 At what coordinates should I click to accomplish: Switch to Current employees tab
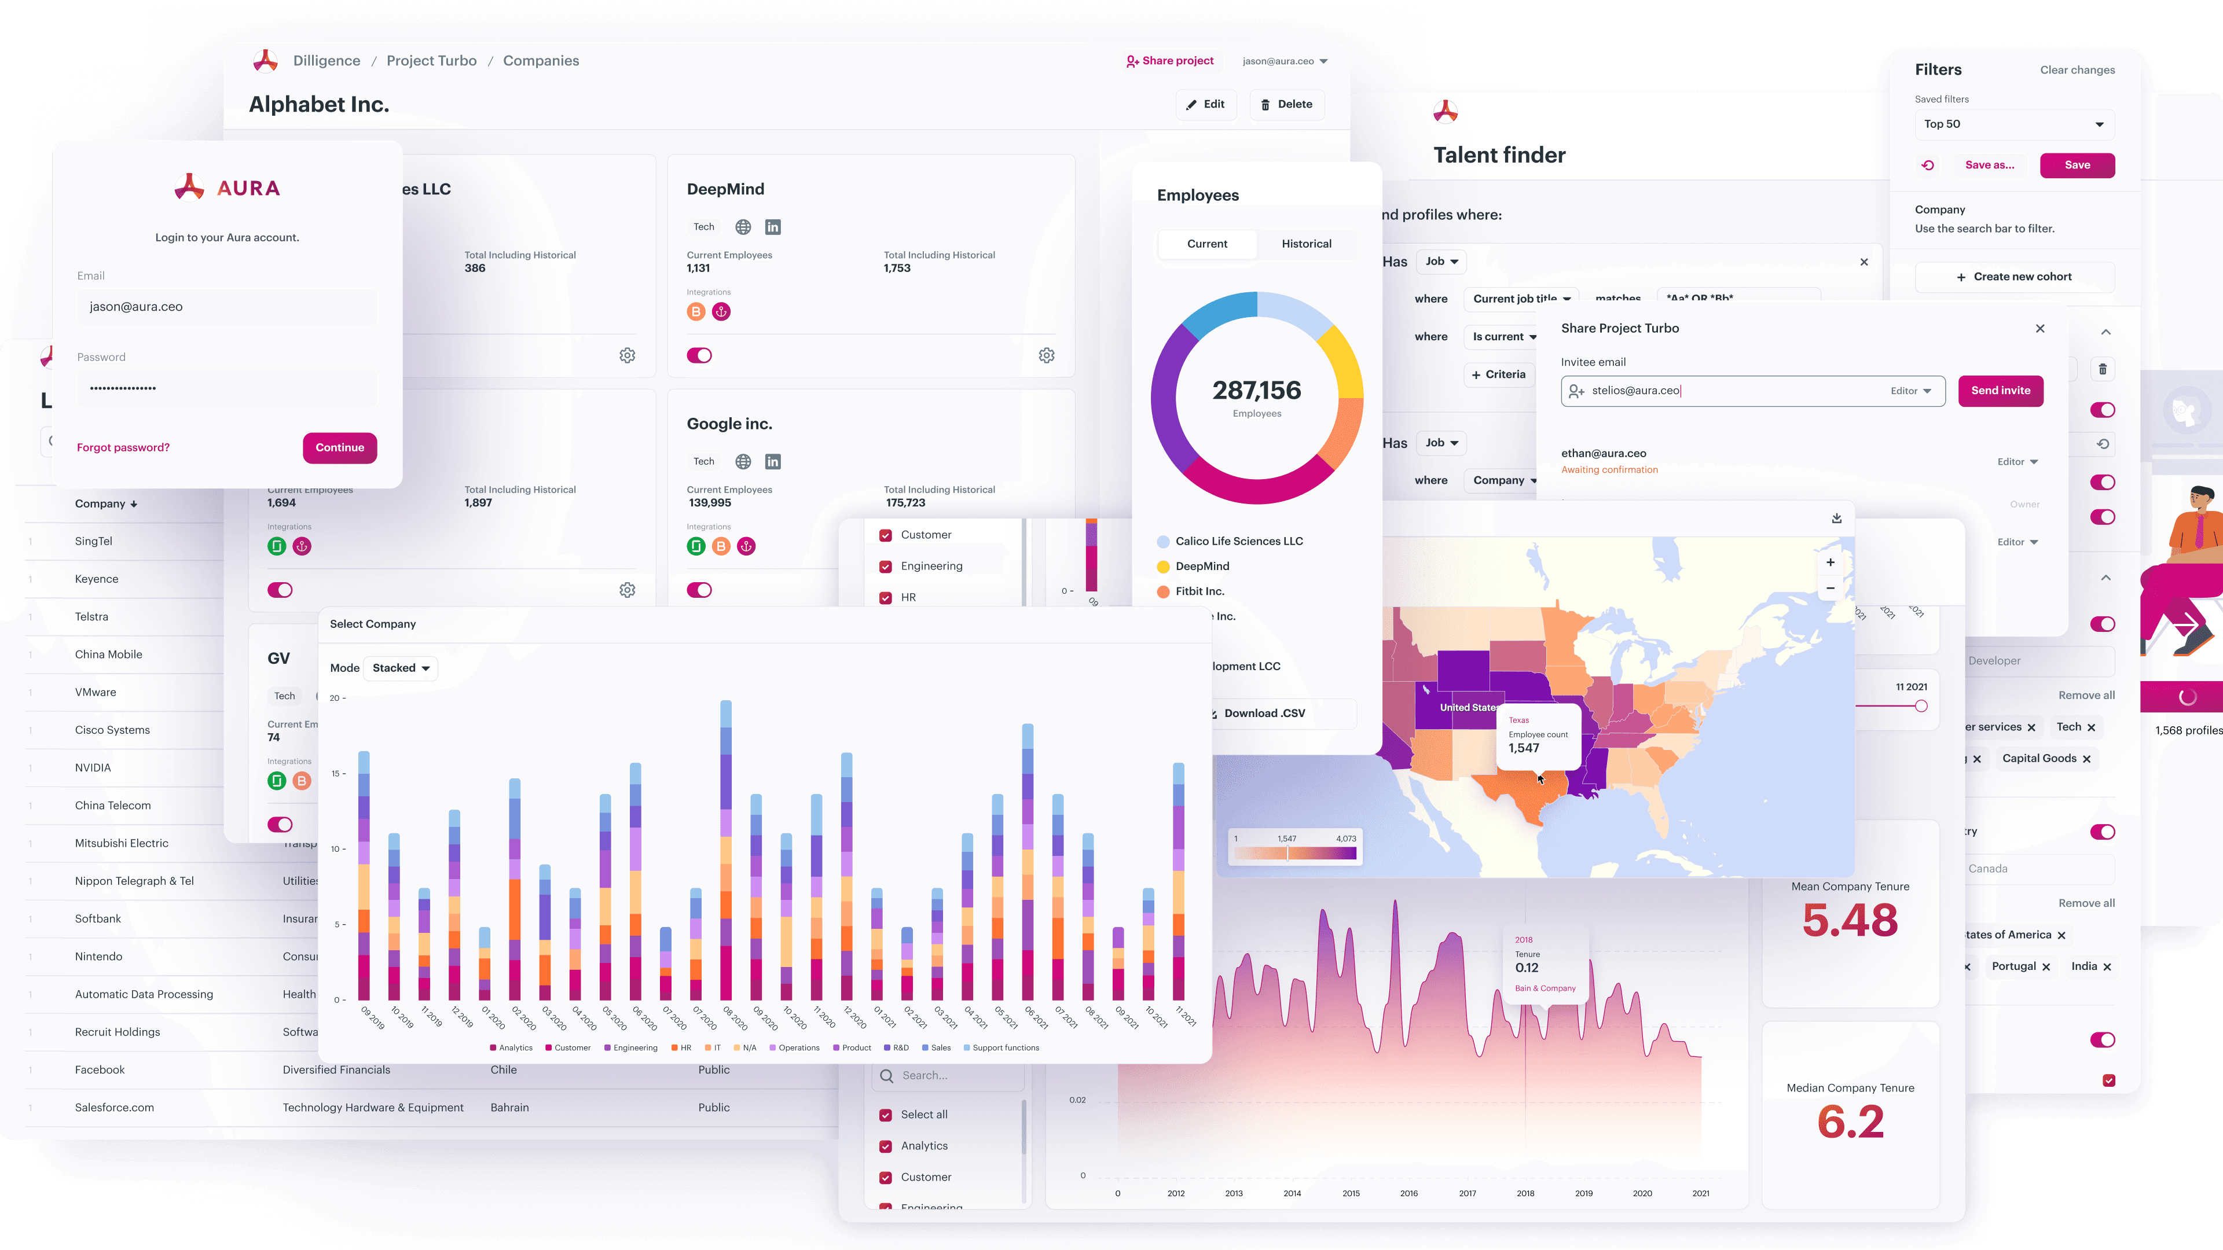pyautogui.click(x=1206, y=244)
